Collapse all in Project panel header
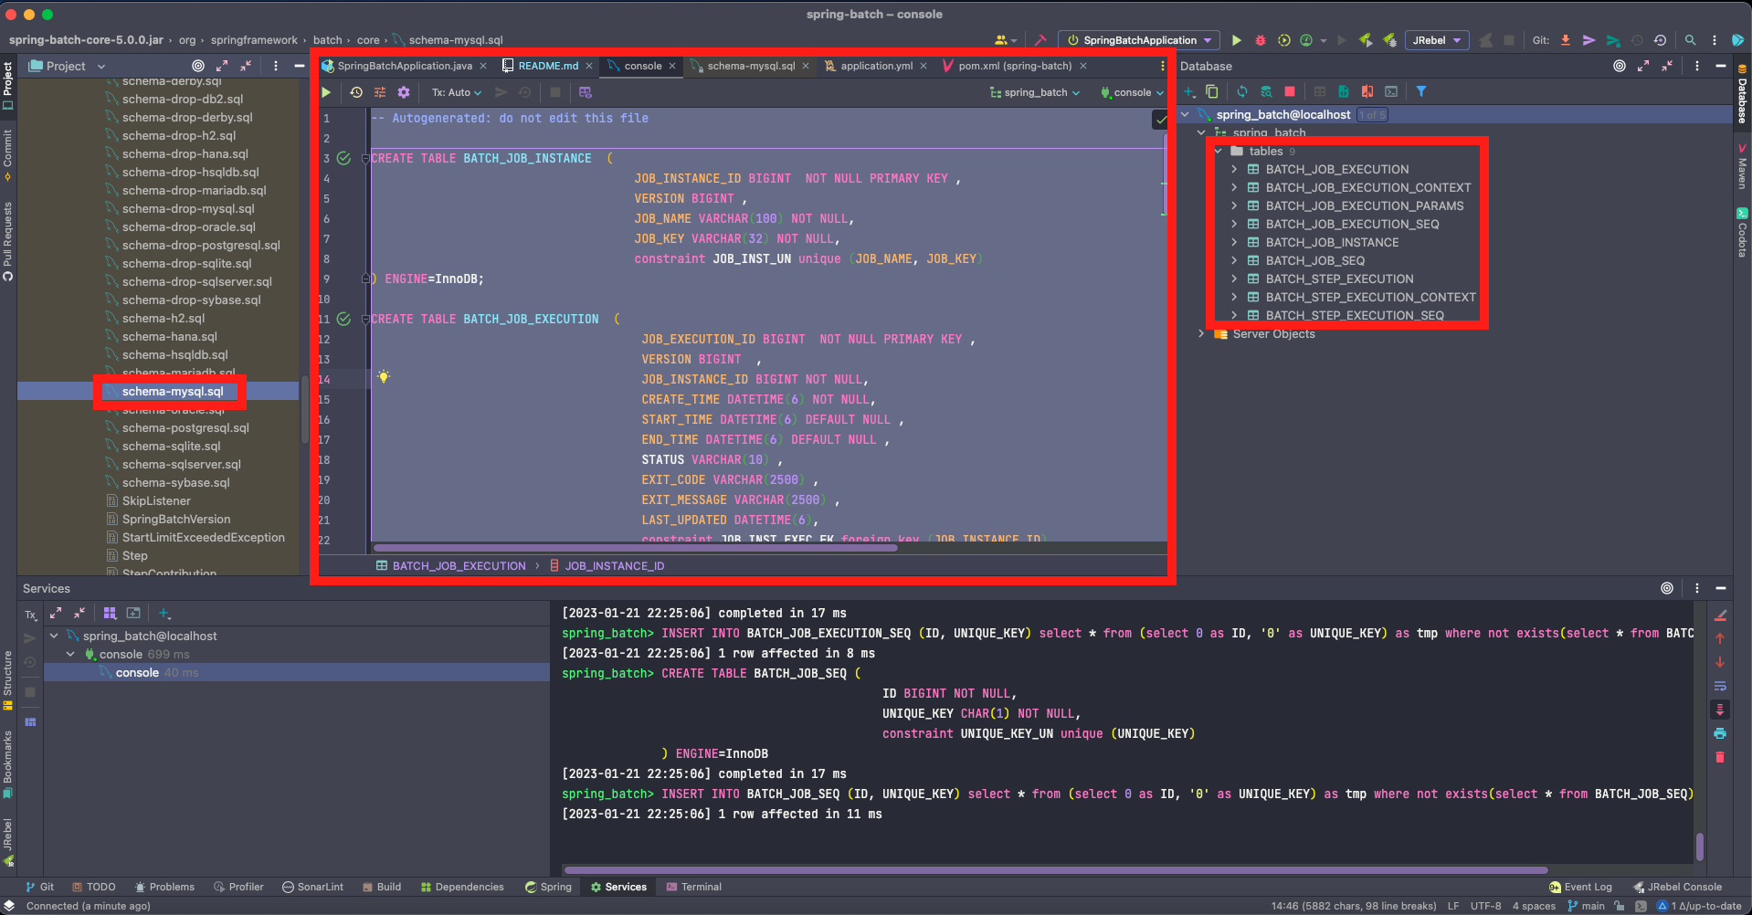 coord(246,66)
